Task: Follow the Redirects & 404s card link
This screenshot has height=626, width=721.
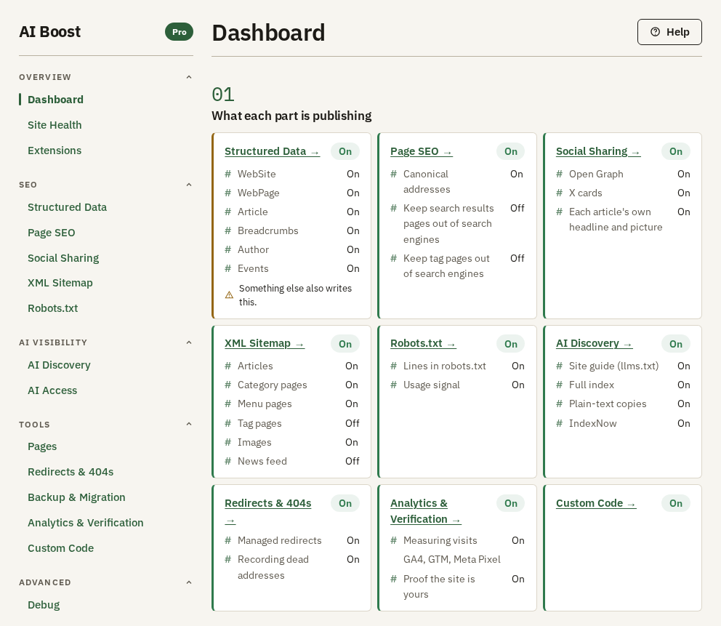Action: (x=267, y=504)
